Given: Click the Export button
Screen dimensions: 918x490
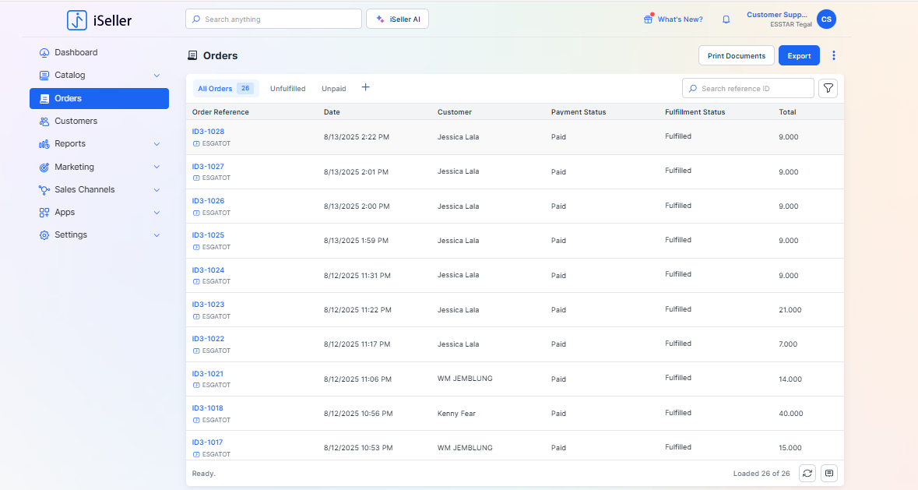Looking at the screenshot, I should pyautogui.click(x=799, y=56).
